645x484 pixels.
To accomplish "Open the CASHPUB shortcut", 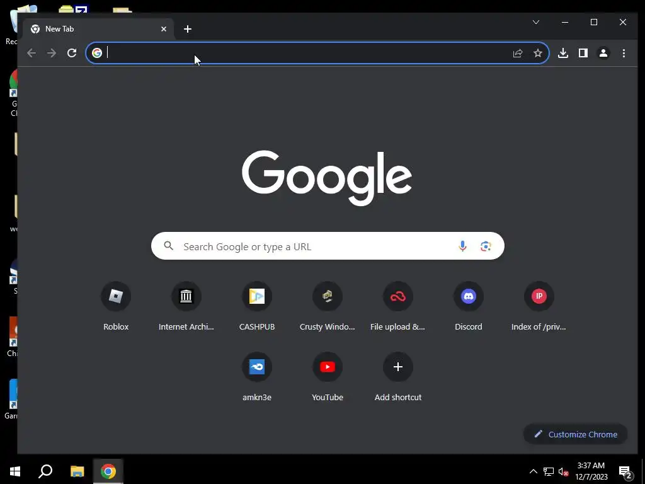I will (x=257, y=307).
